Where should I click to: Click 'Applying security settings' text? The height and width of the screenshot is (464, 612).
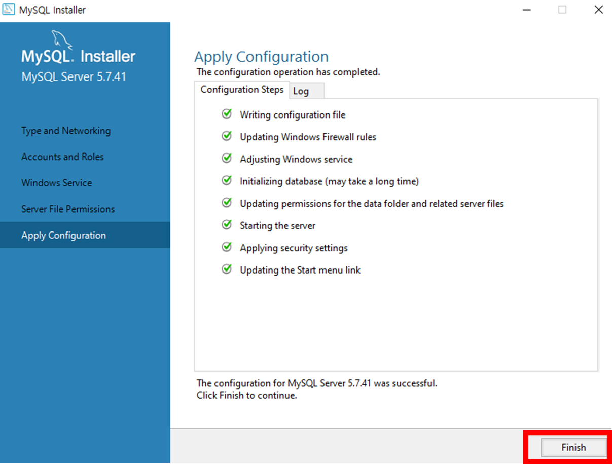click(x=294, y=248)
